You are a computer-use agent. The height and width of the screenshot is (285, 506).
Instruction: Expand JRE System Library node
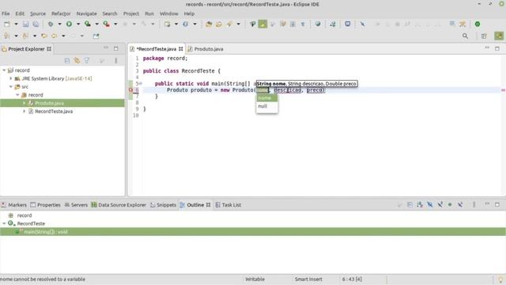tap(10, 78)
